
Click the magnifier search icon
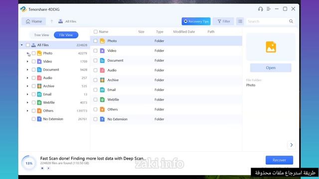[x=291, y=21]
